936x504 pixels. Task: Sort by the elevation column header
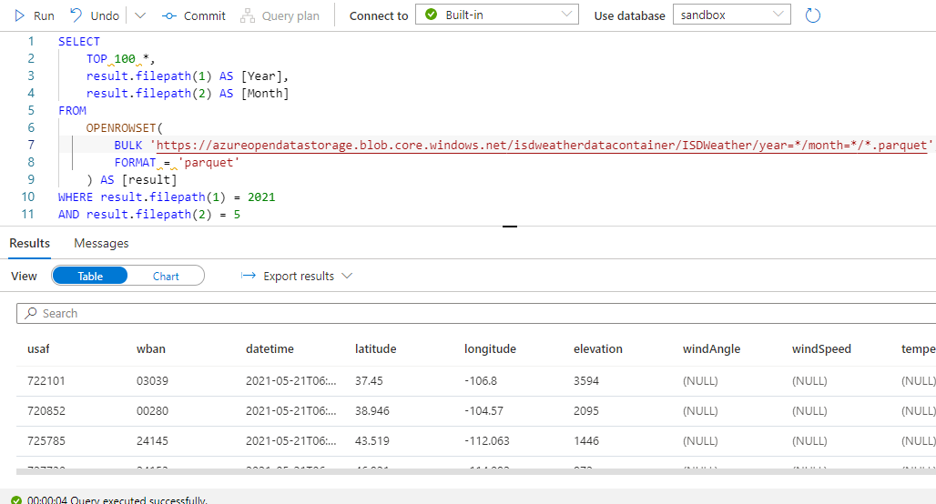click(597, 349)
